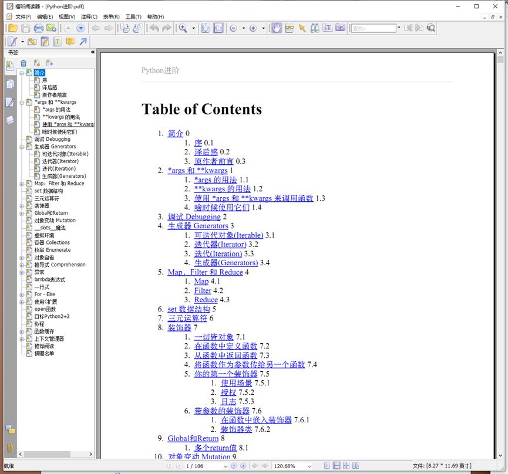Expand the Map, Filter 和 Reduce bookmark

click(22, 184)
